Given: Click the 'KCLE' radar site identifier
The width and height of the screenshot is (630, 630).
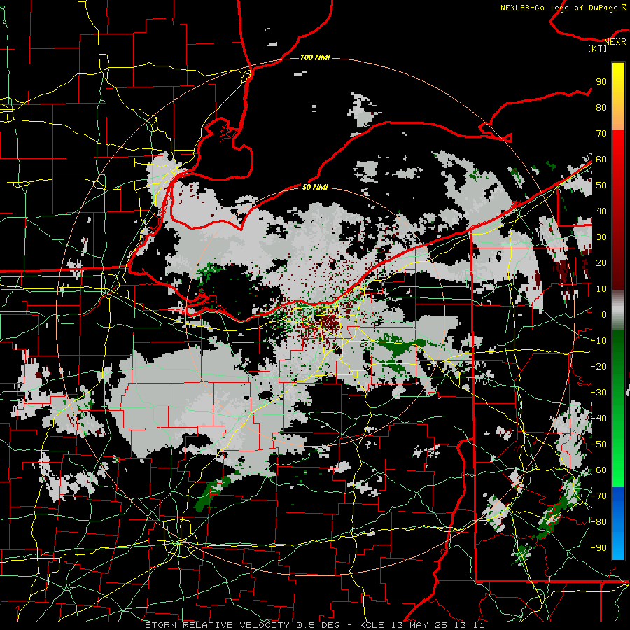Looking at the screenshot, I should click(x=372, y=625).
